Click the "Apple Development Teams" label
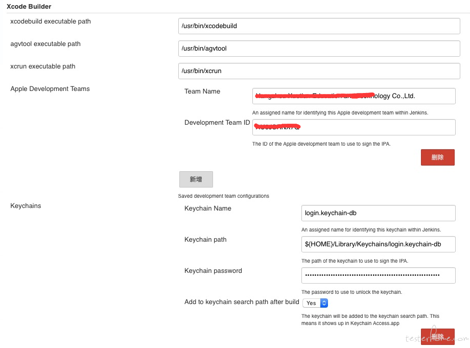Screen dimensions: 470x348 [50, 89]
